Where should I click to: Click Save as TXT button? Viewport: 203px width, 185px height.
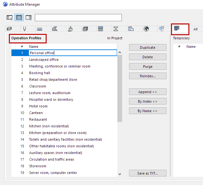click(148, 173)
